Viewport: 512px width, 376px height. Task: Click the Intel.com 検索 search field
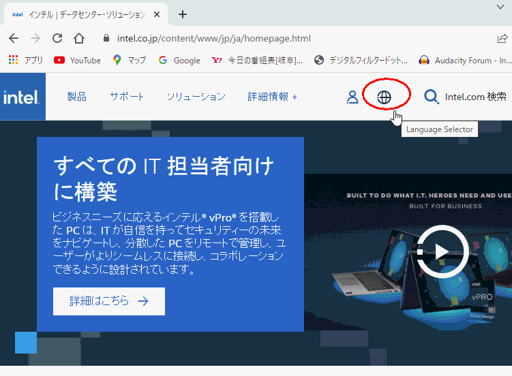point(475,97)
